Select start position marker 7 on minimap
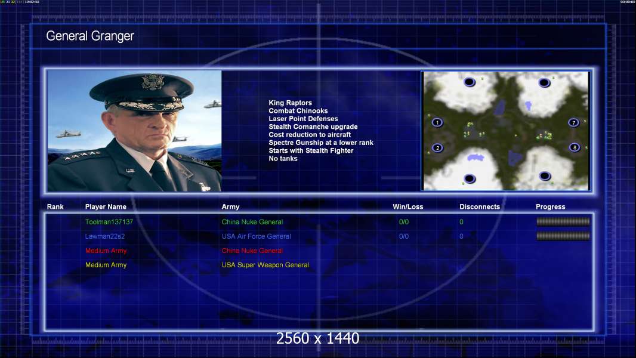636x358 pixels. (x=573, y=122)
